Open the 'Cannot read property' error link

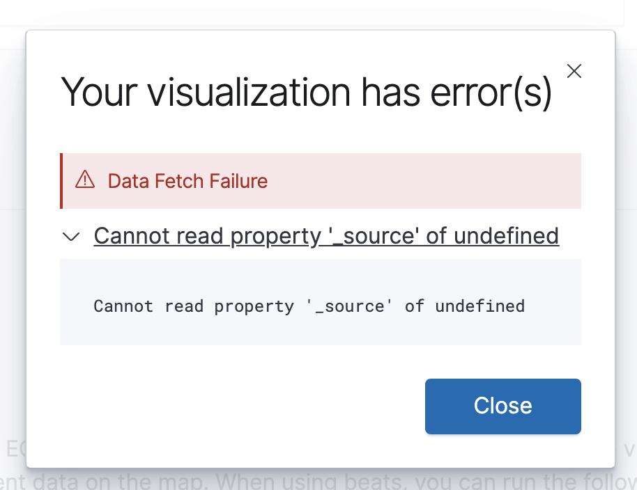click(326, 236)
